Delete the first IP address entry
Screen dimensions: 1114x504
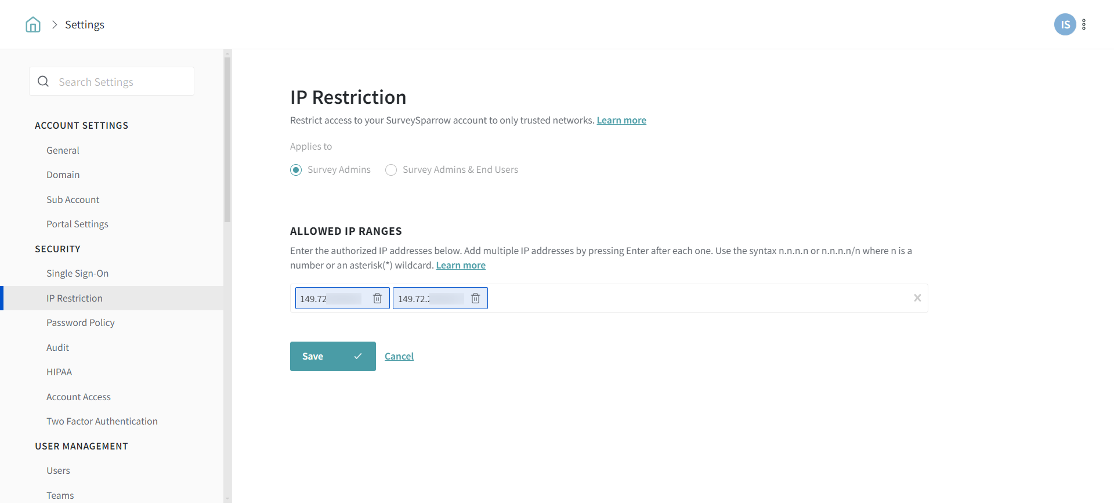click(x=377, y=298)
